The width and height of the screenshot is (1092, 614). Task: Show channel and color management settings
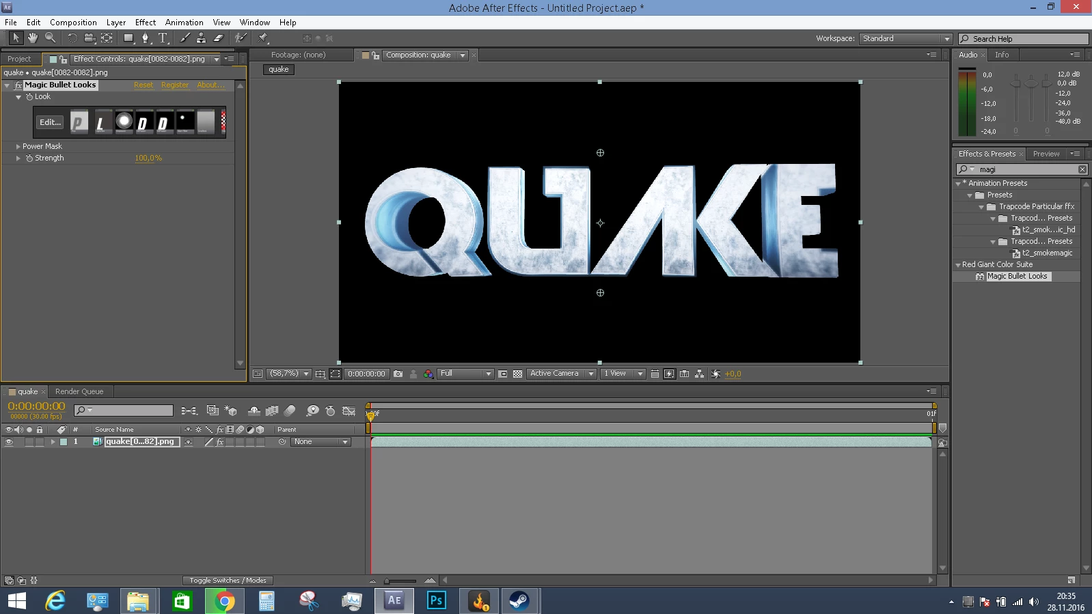(x=428, y=374)
